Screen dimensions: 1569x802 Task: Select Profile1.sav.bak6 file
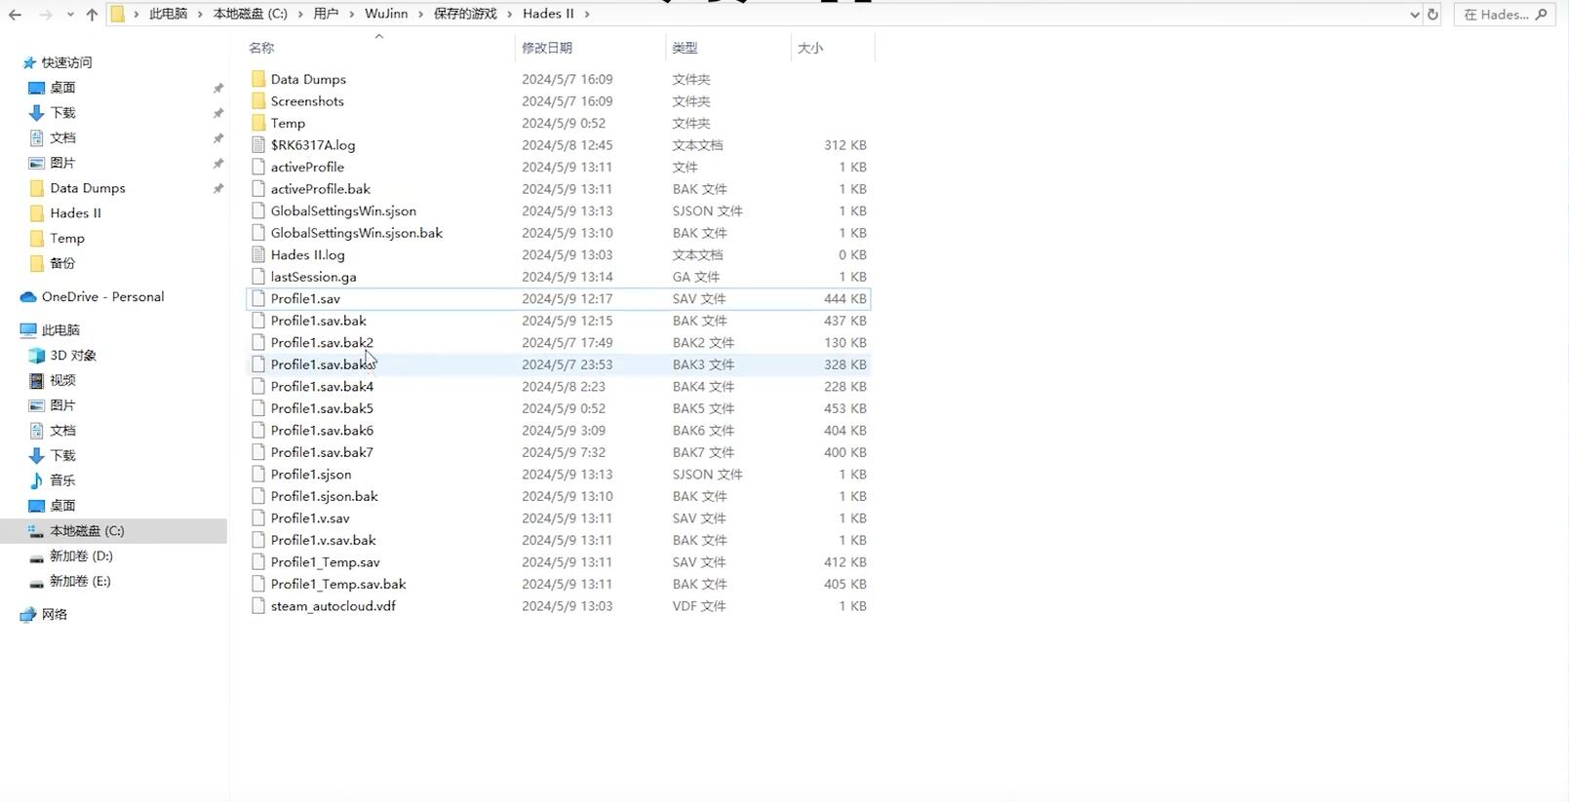point(322,430)
